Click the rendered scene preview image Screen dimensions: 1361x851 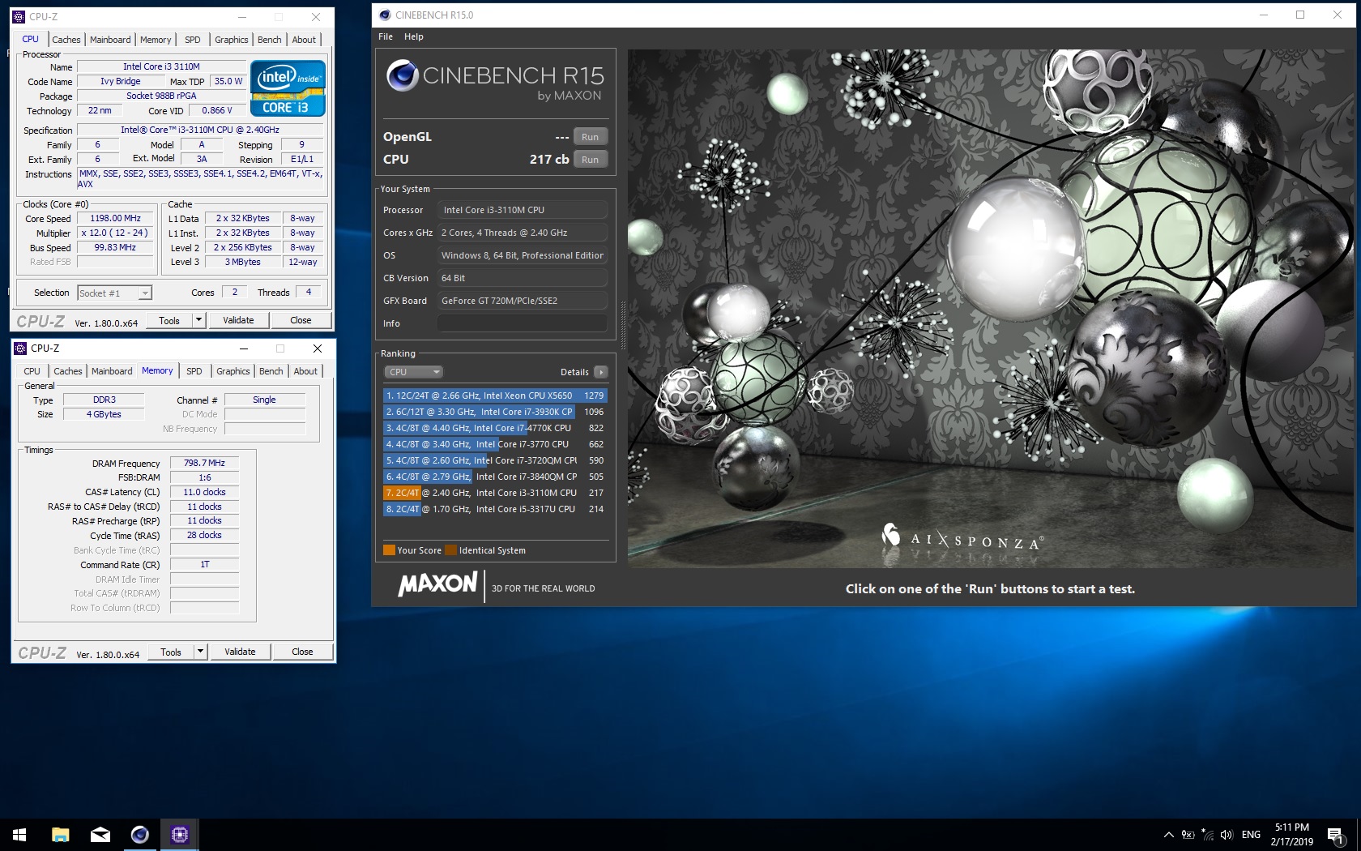pyautogui.click(x=990, y=308)
